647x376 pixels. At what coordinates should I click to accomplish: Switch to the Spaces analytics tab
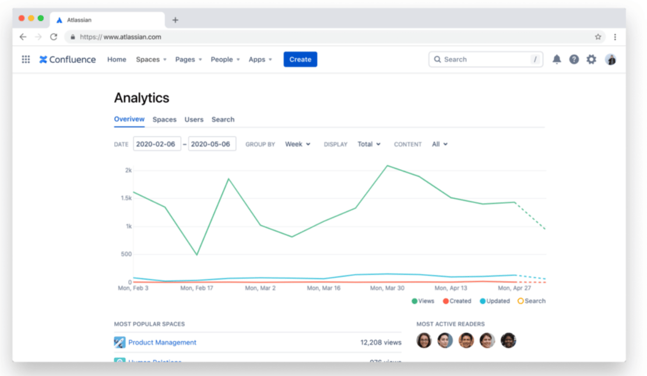[164, 120]
